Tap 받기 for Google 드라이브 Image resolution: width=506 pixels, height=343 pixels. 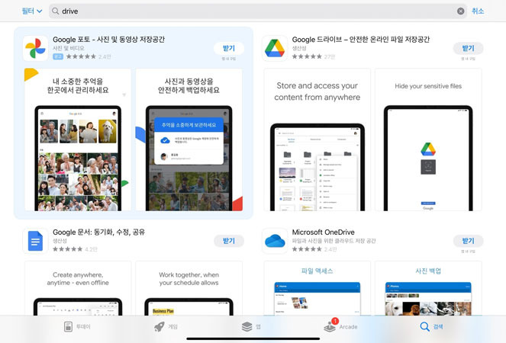pyautogui.click(x=469, y=48)
